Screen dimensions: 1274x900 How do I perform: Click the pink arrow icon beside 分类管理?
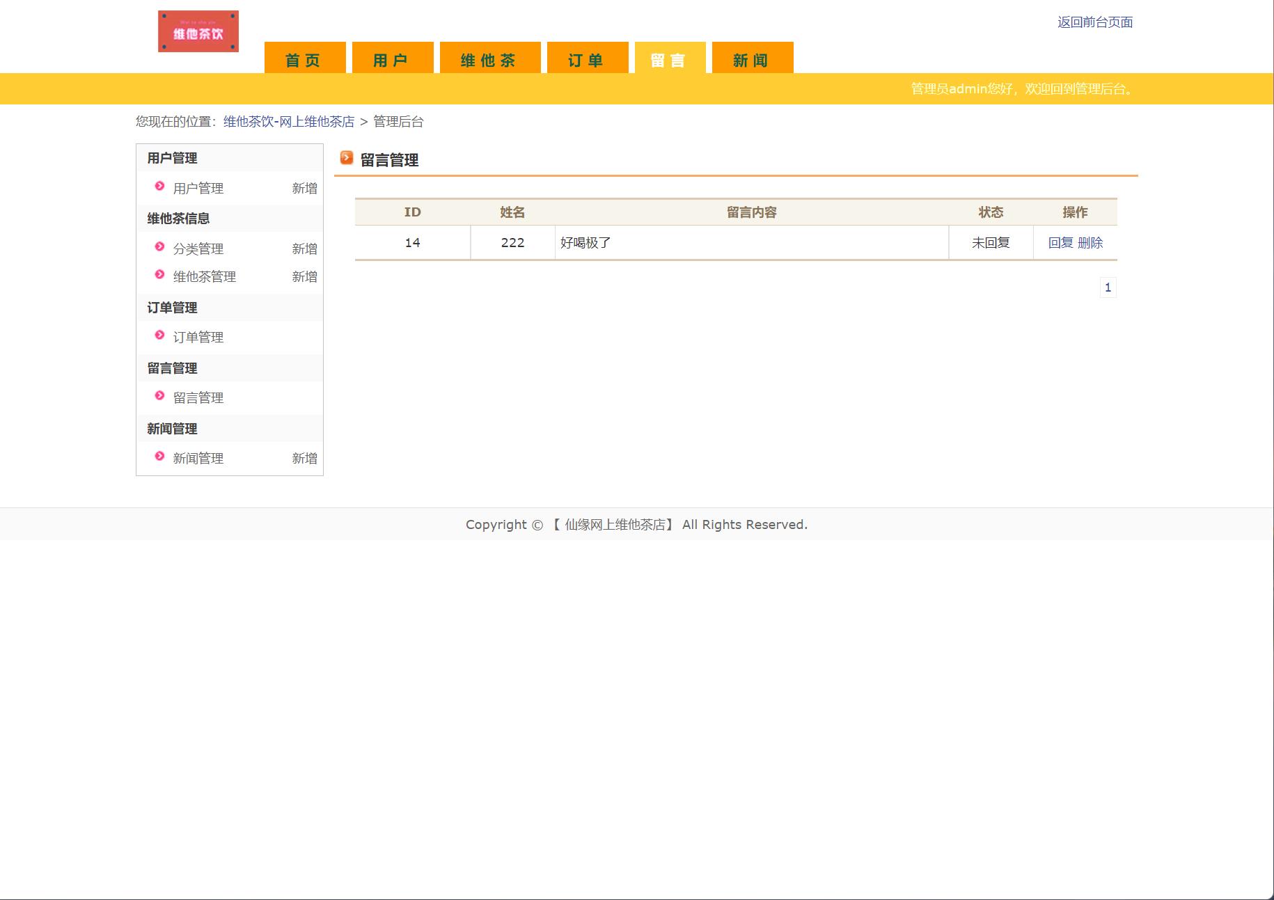(x=159, y=248)
